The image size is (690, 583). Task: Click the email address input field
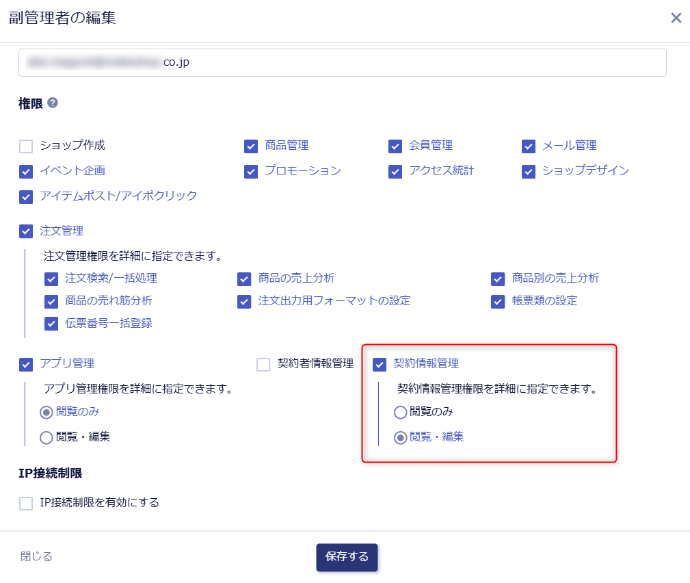[x=343, y=62]
